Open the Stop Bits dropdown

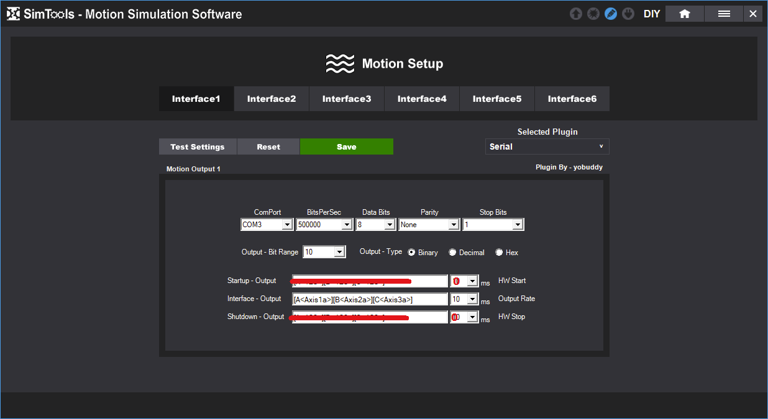click(x=493, y=225)
